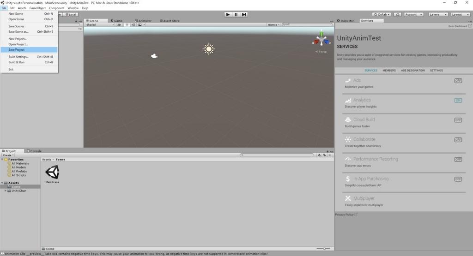
Task: Expand the UnityChan folder arrow
Action: tap(6, 191)
